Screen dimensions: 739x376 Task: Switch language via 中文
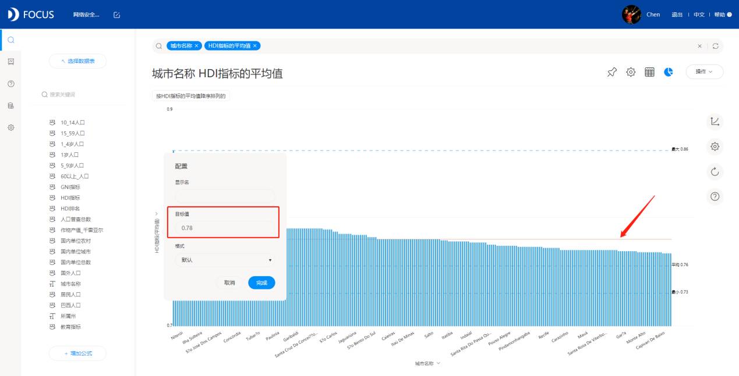(699, 15)
